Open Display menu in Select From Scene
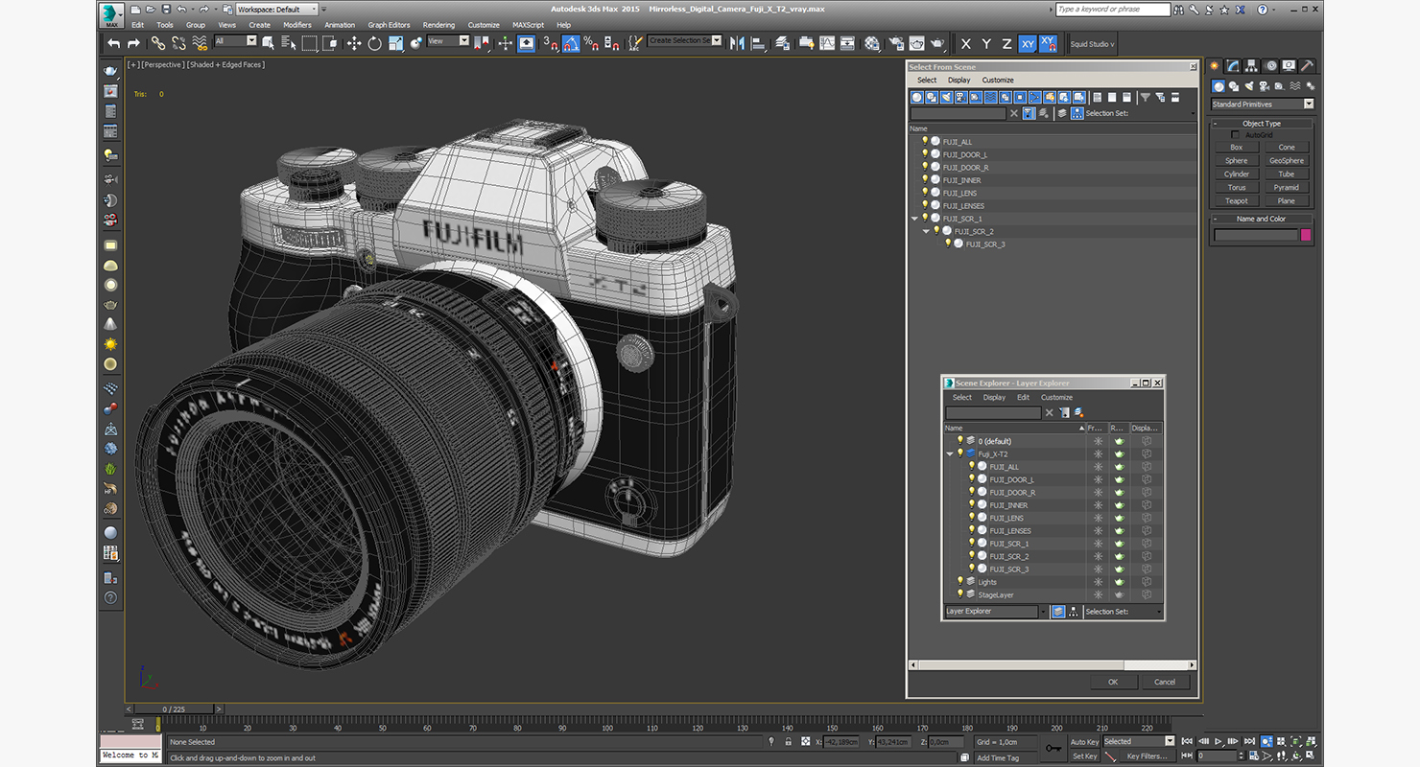 [x=959, y=81]
